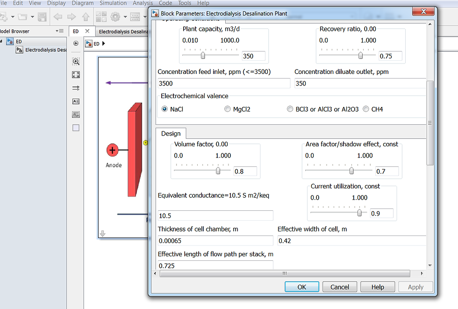Click the Area factor/shadow effect slider handle
The image size is (458, 309).
pyautogui.click(x=351, y=171)
